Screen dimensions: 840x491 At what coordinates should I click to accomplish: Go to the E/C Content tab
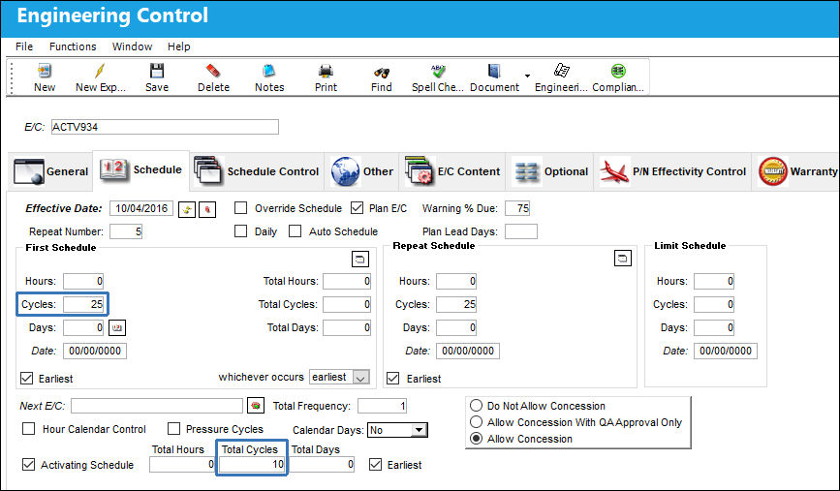[x=452, y=171]
